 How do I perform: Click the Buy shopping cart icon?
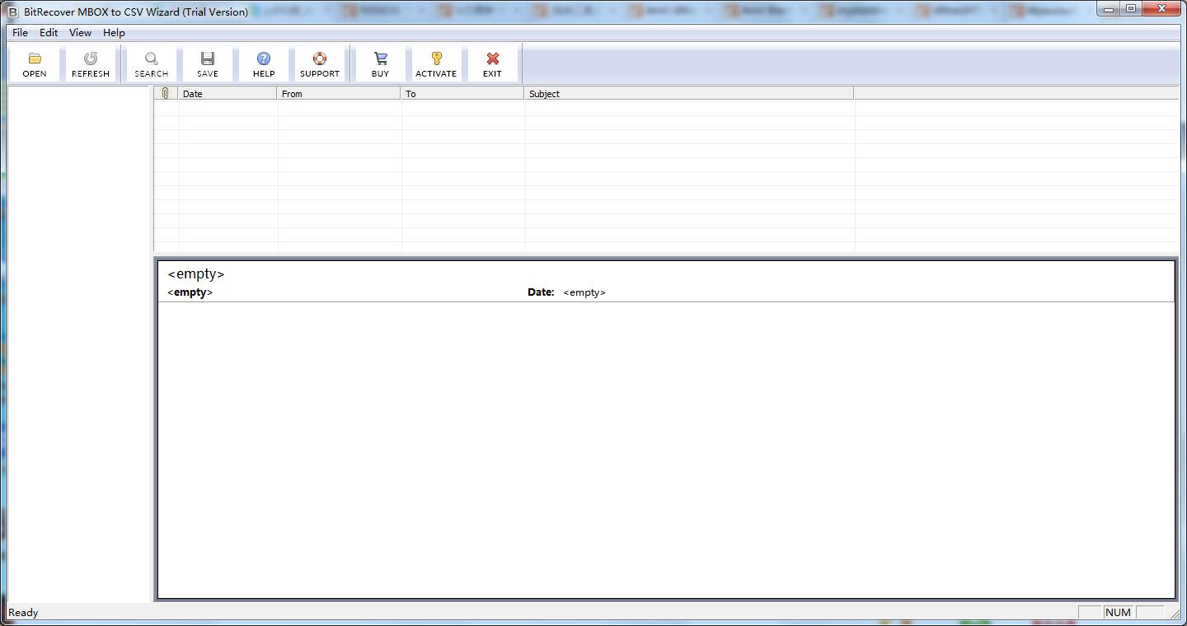(380, 59)
